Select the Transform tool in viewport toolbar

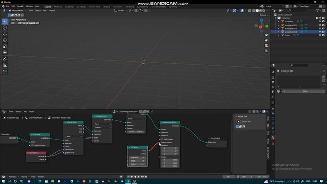point(5,52)
